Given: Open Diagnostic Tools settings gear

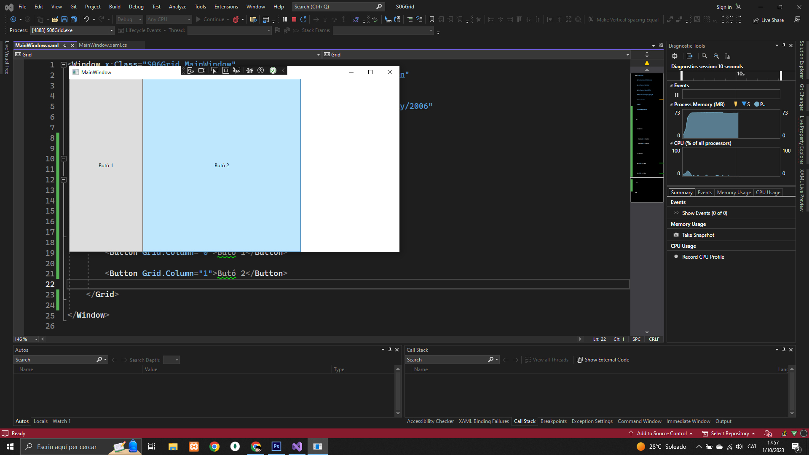Looking at the screenshot, I should tap(675, 56).
